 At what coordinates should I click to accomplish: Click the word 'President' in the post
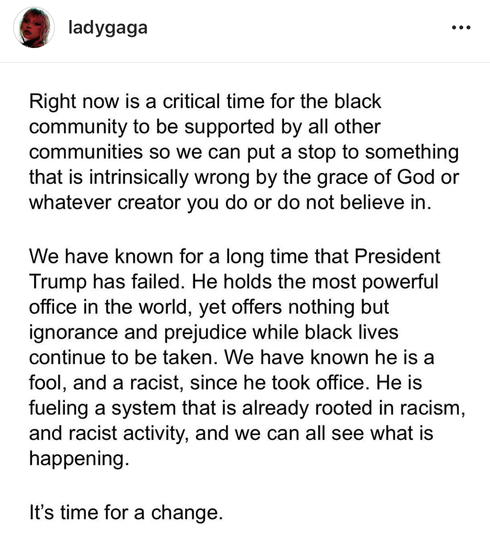click(397, 256)
